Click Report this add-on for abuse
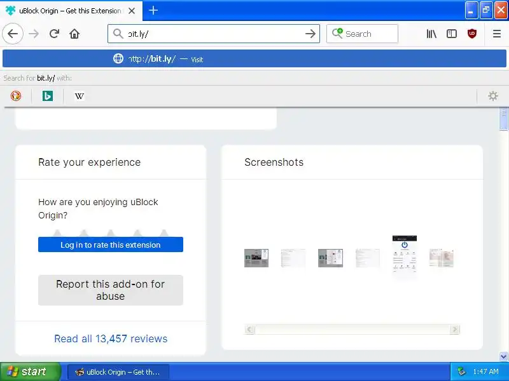 tap(111, 290)
